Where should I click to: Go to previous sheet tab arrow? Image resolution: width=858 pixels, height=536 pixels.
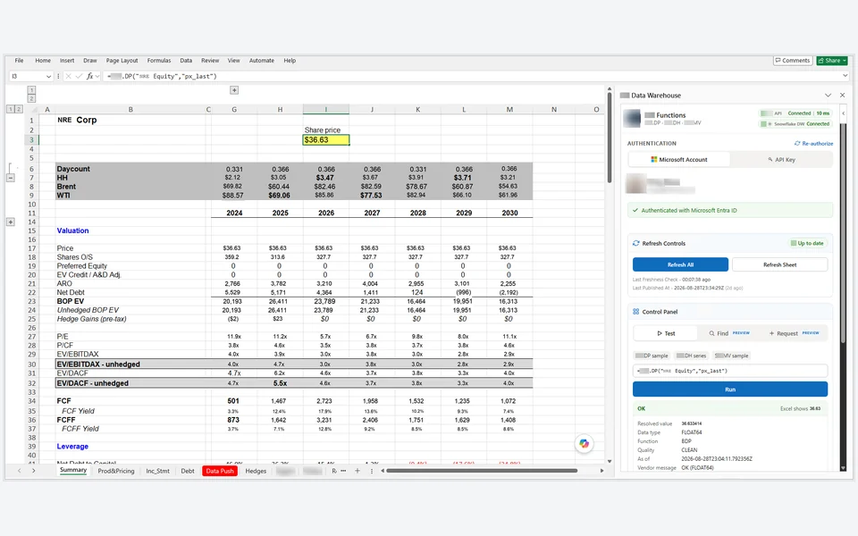[x=20, y=471]
